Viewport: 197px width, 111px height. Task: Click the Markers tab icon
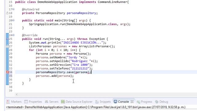(x=8, y=102)
